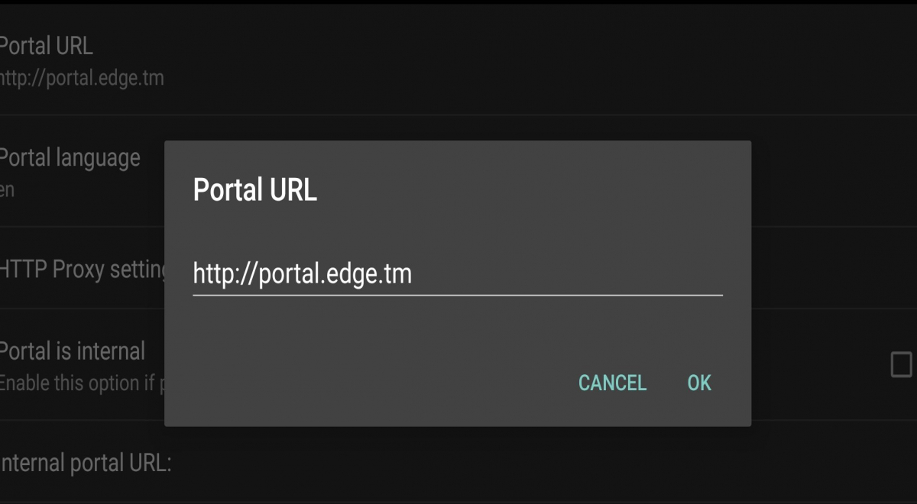The width and height of the screenshot is (917, 504).
Task: Click the dimmed area right of the dialog
Action: pyautogui.click(x=833, y=229)
